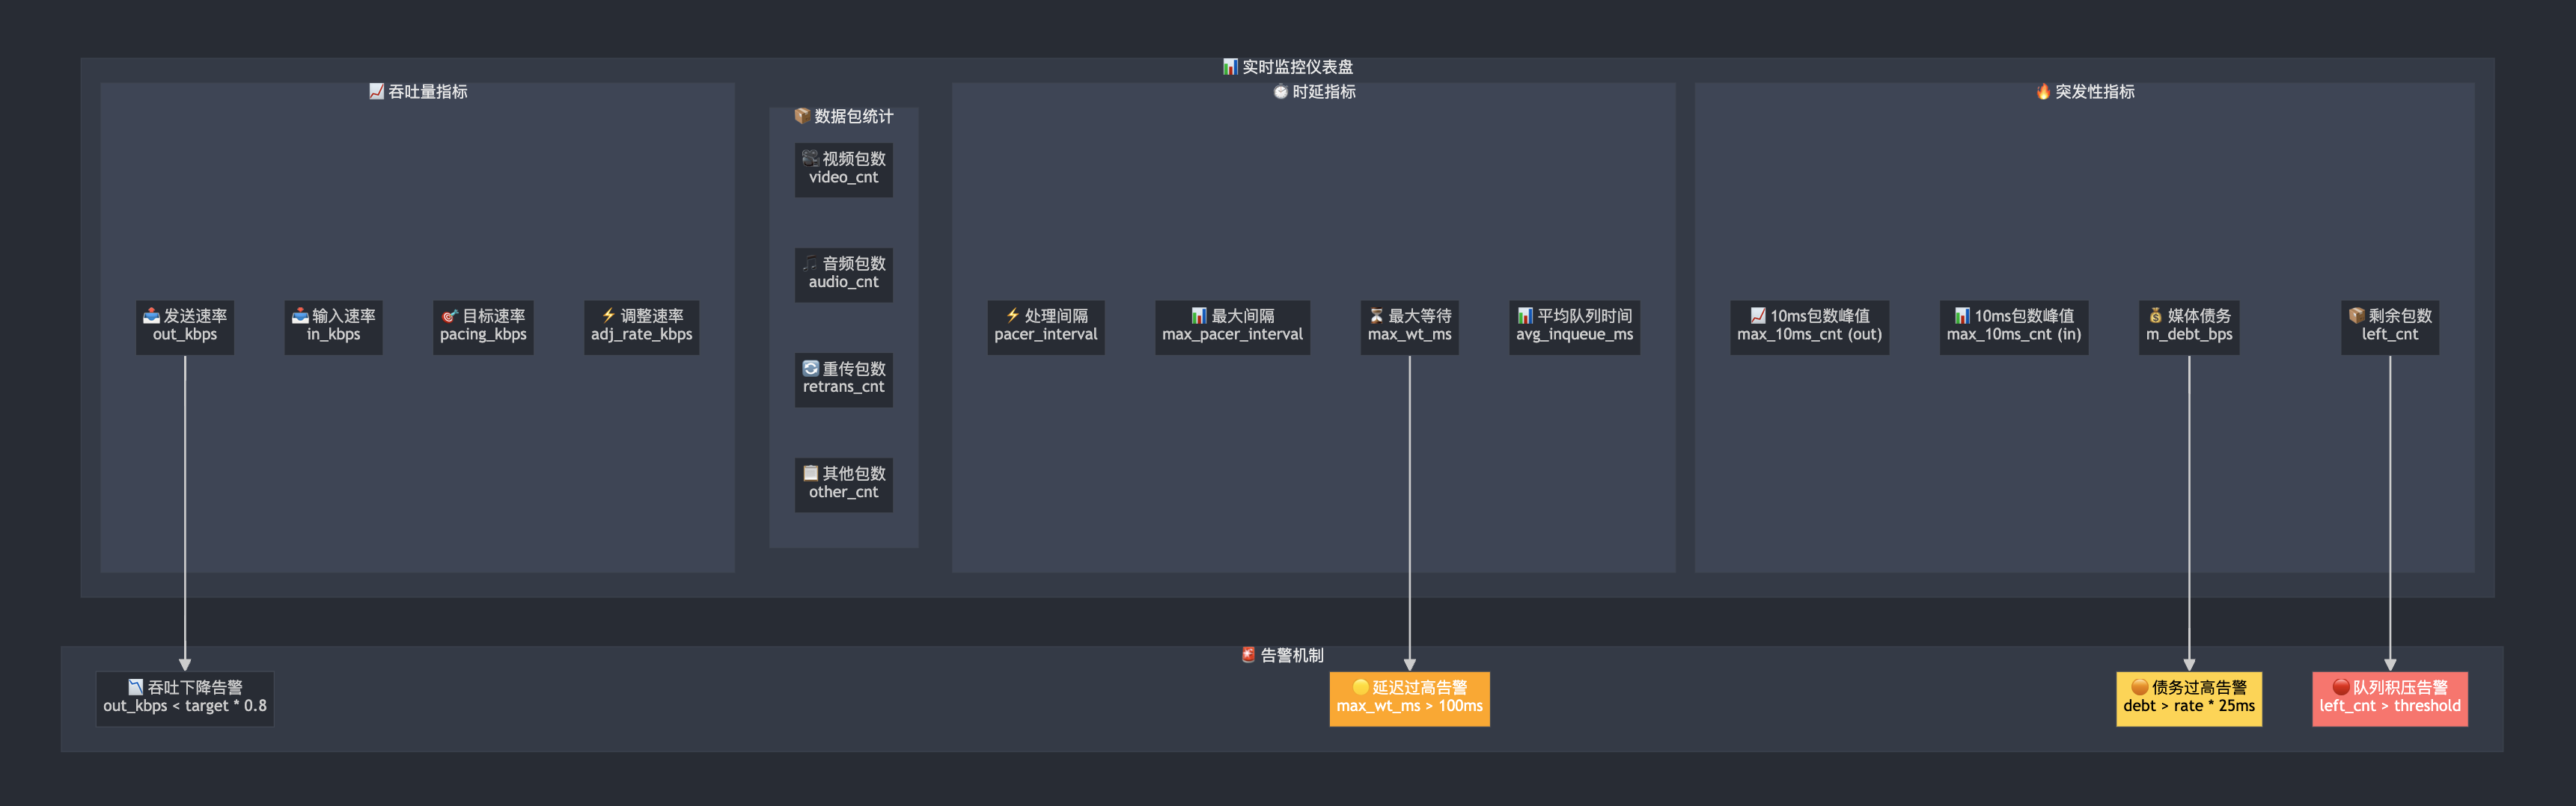The image size is (2576, 806).
Task: Click the orange circle in 债务过高告警
Action: point(2139,687)
